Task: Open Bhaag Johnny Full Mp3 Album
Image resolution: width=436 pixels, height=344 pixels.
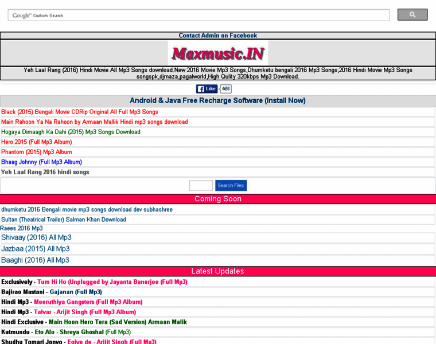Action: (41, 162)
